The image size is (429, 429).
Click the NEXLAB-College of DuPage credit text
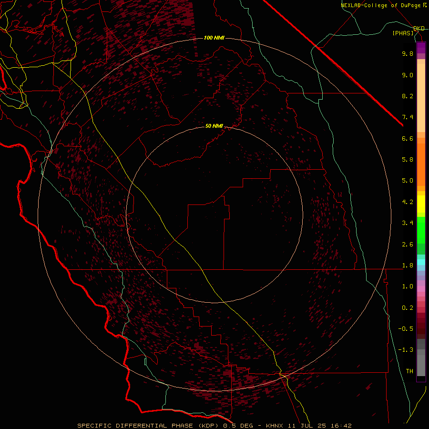pos(384,5)
